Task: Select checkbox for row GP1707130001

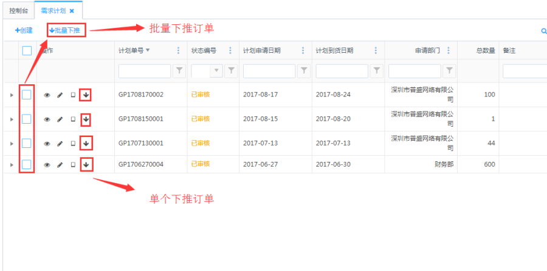Action: [27, 143]
